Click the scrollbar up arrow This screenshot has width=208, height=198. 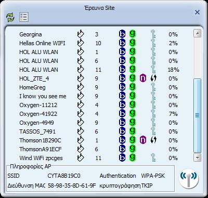pyautogui.click(x=197, y=33)
